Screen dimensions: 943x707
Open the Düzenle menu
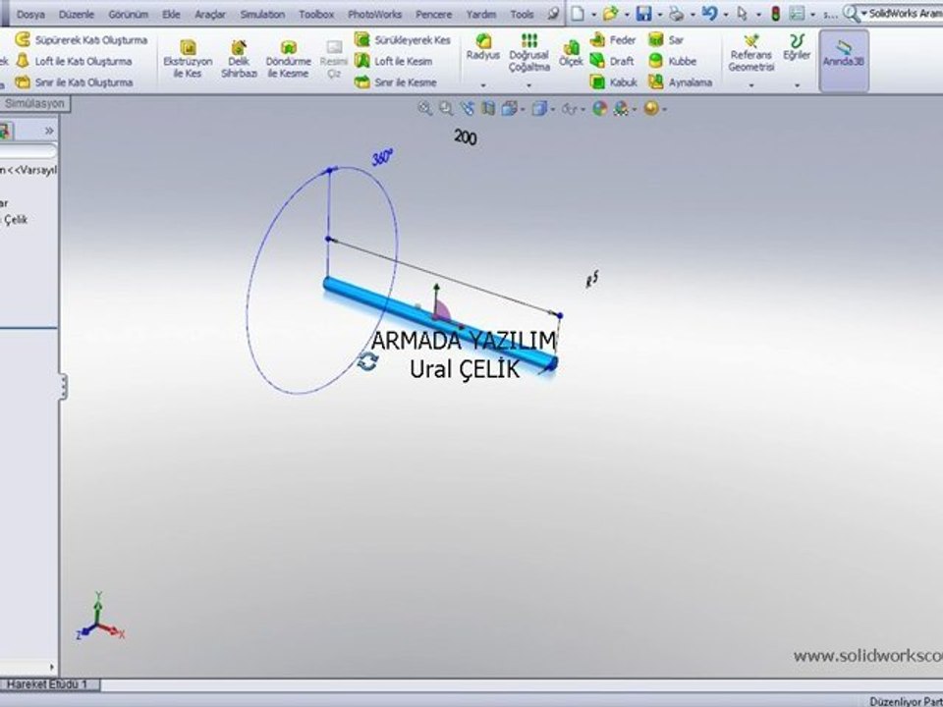click(77, 14)
